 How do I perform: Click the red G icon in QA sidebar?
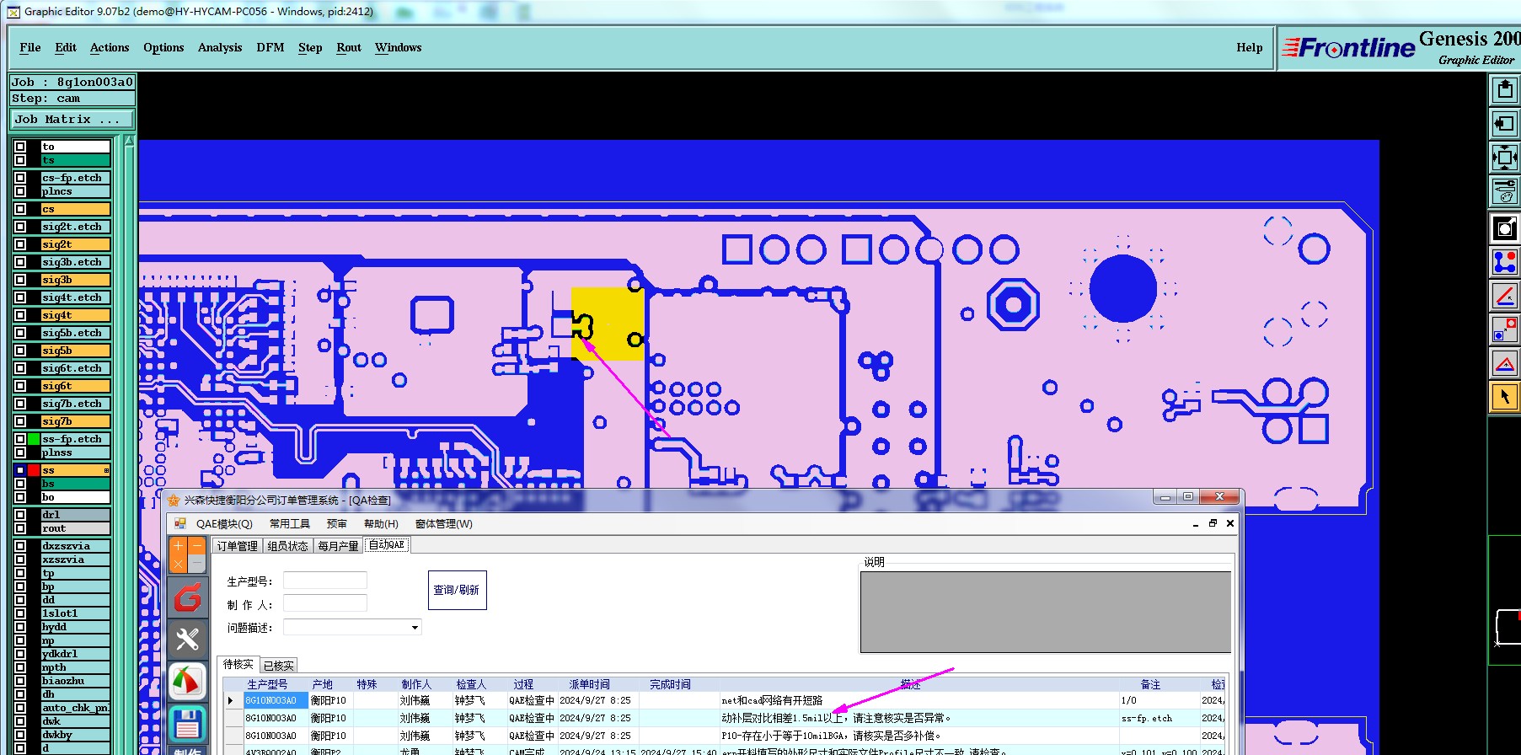pos(187,598)
